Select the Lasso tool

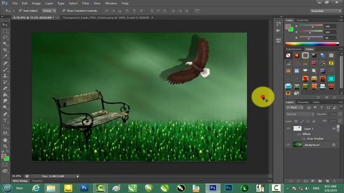point(5,38)
